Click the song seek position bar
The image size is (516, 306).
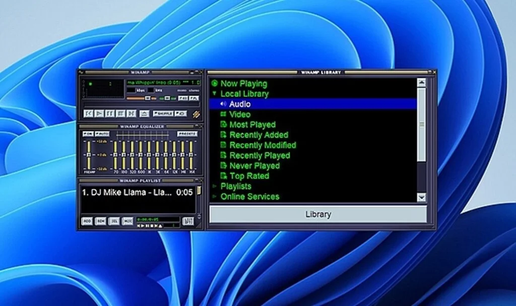tap(142, 104)
